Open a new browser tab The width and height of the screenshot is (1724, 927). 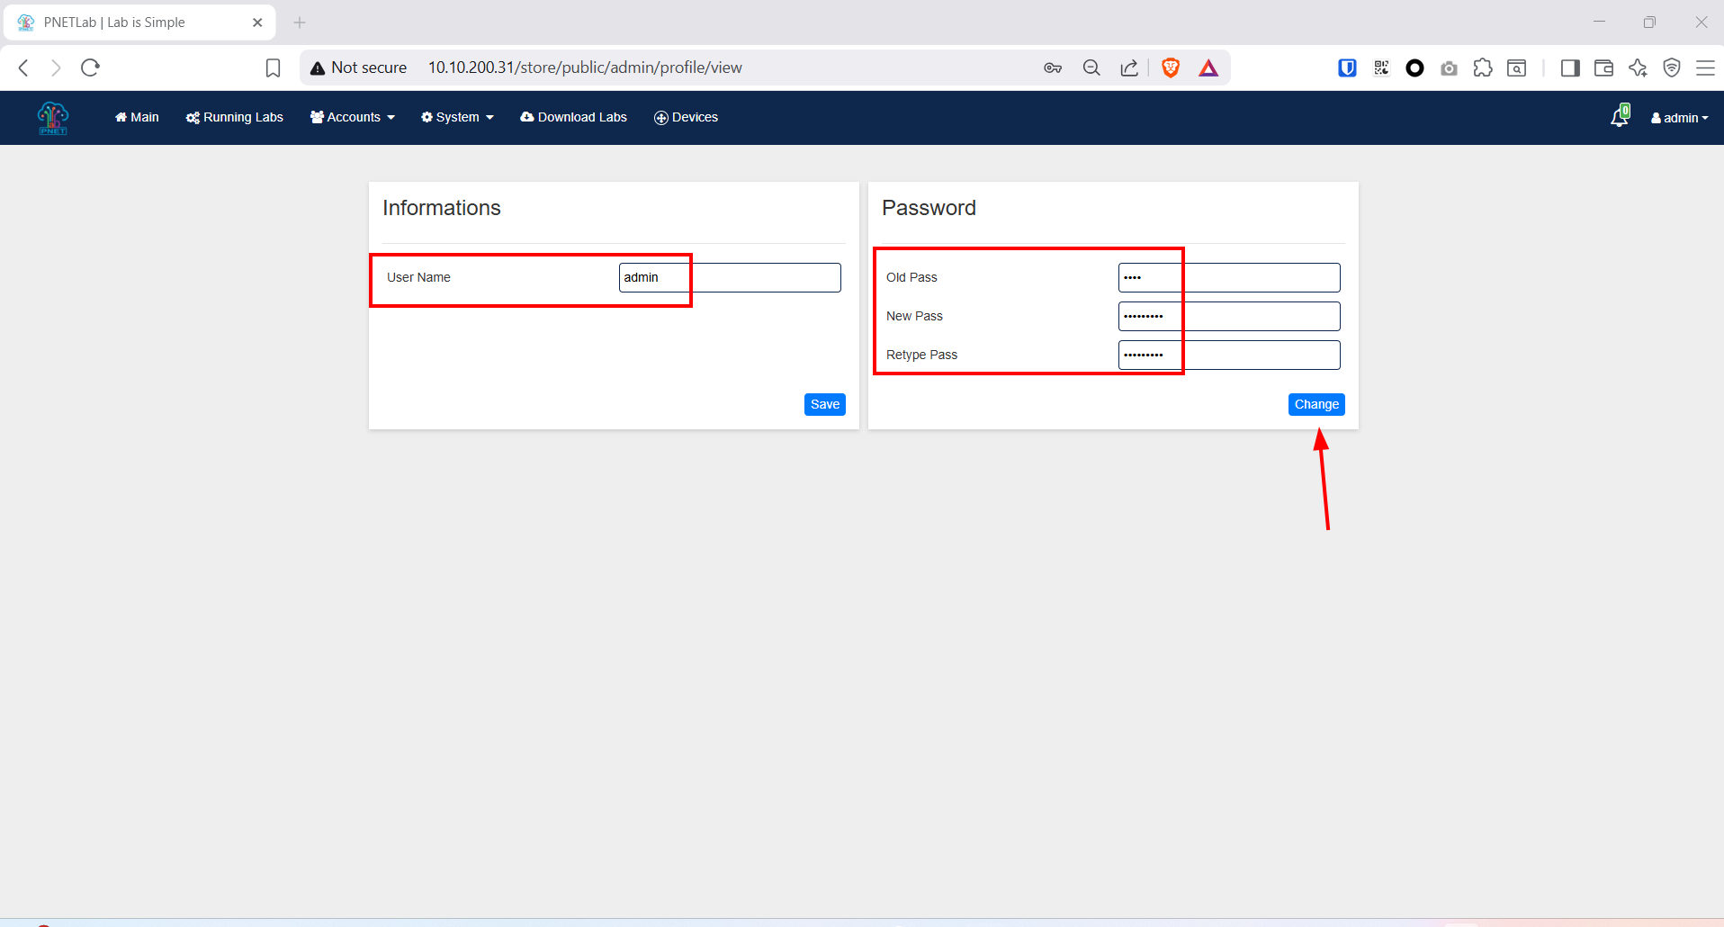(300, 22)
